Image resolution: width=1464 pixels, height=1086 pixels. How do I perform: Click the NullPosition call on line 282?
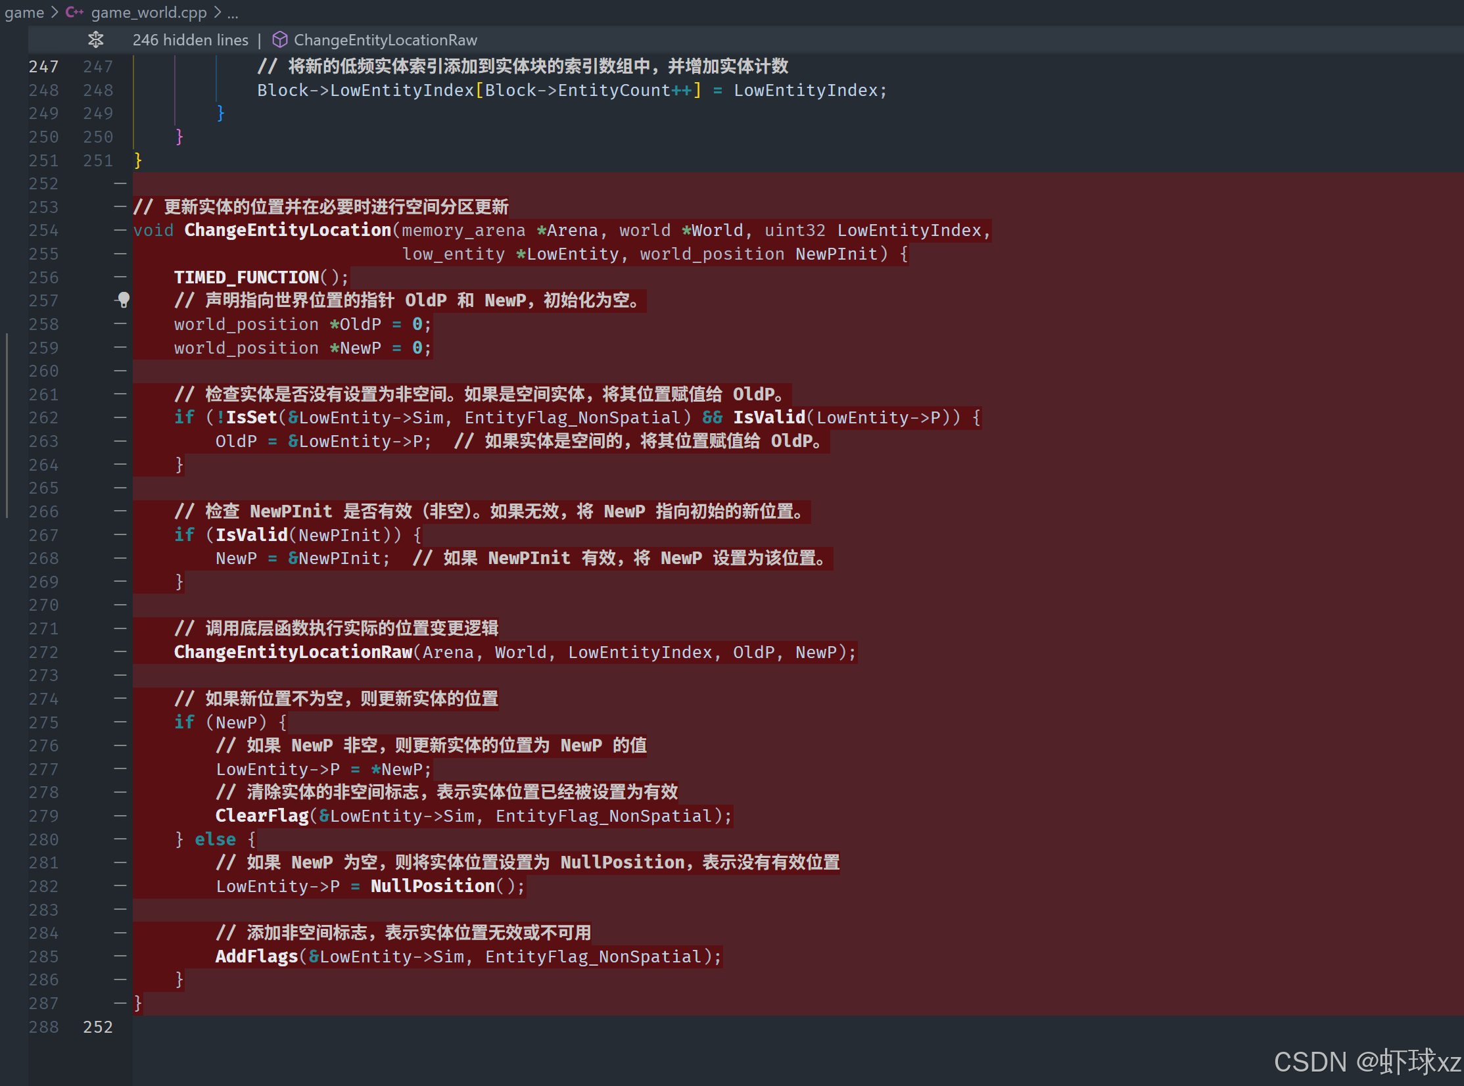coord(433,886)
